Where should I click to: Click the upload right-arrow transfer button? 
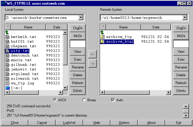92,64
